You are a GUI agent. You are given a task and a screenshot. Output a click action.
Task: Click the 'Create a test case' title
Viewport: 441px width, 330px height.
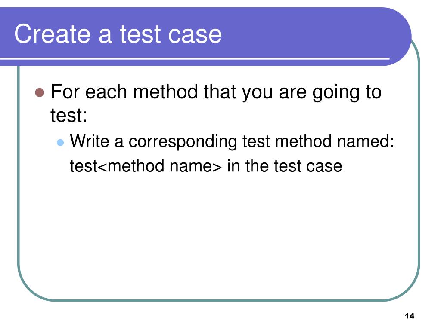tap(118, 34)
